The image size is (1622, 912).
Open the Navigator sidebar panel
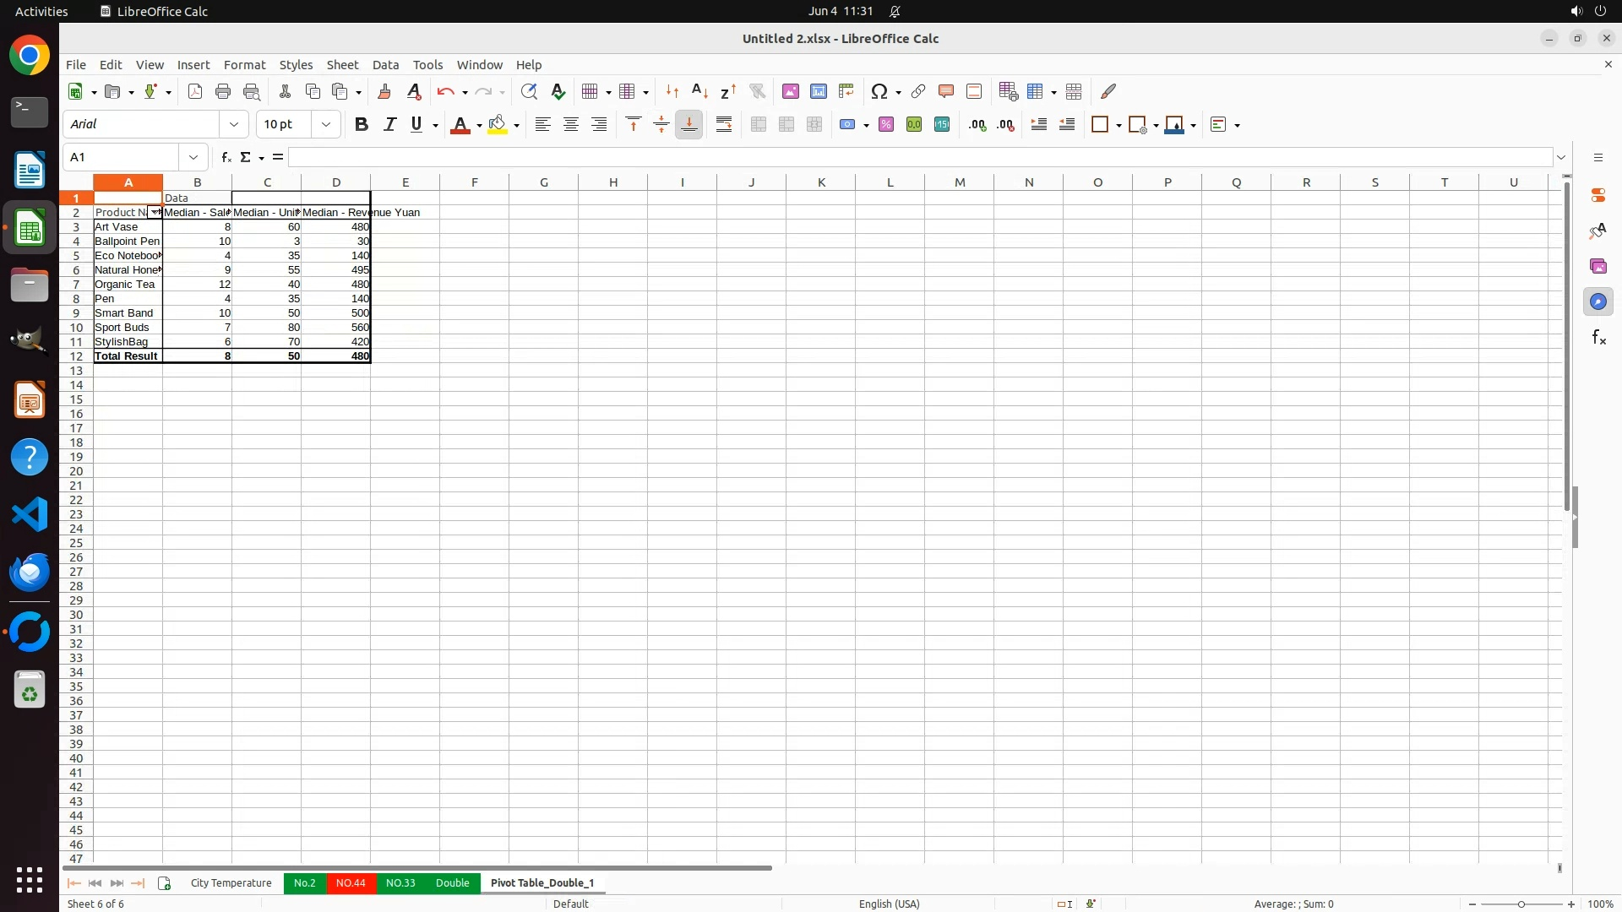pyautogui.click(x=1598, y=301)
